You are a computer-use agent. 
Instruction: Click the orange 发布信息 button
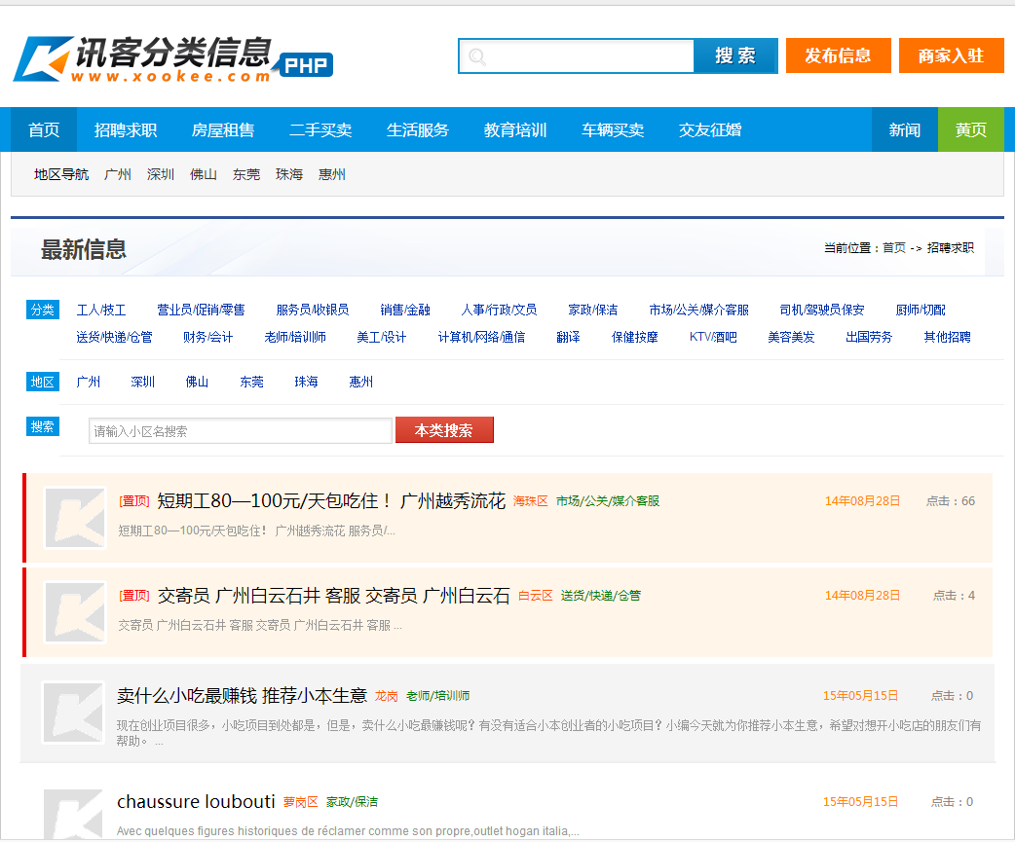tap(839, 55)
